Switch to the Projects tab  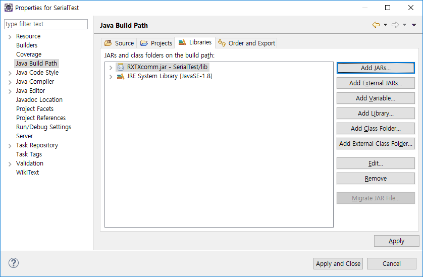(x=156, y=43)
